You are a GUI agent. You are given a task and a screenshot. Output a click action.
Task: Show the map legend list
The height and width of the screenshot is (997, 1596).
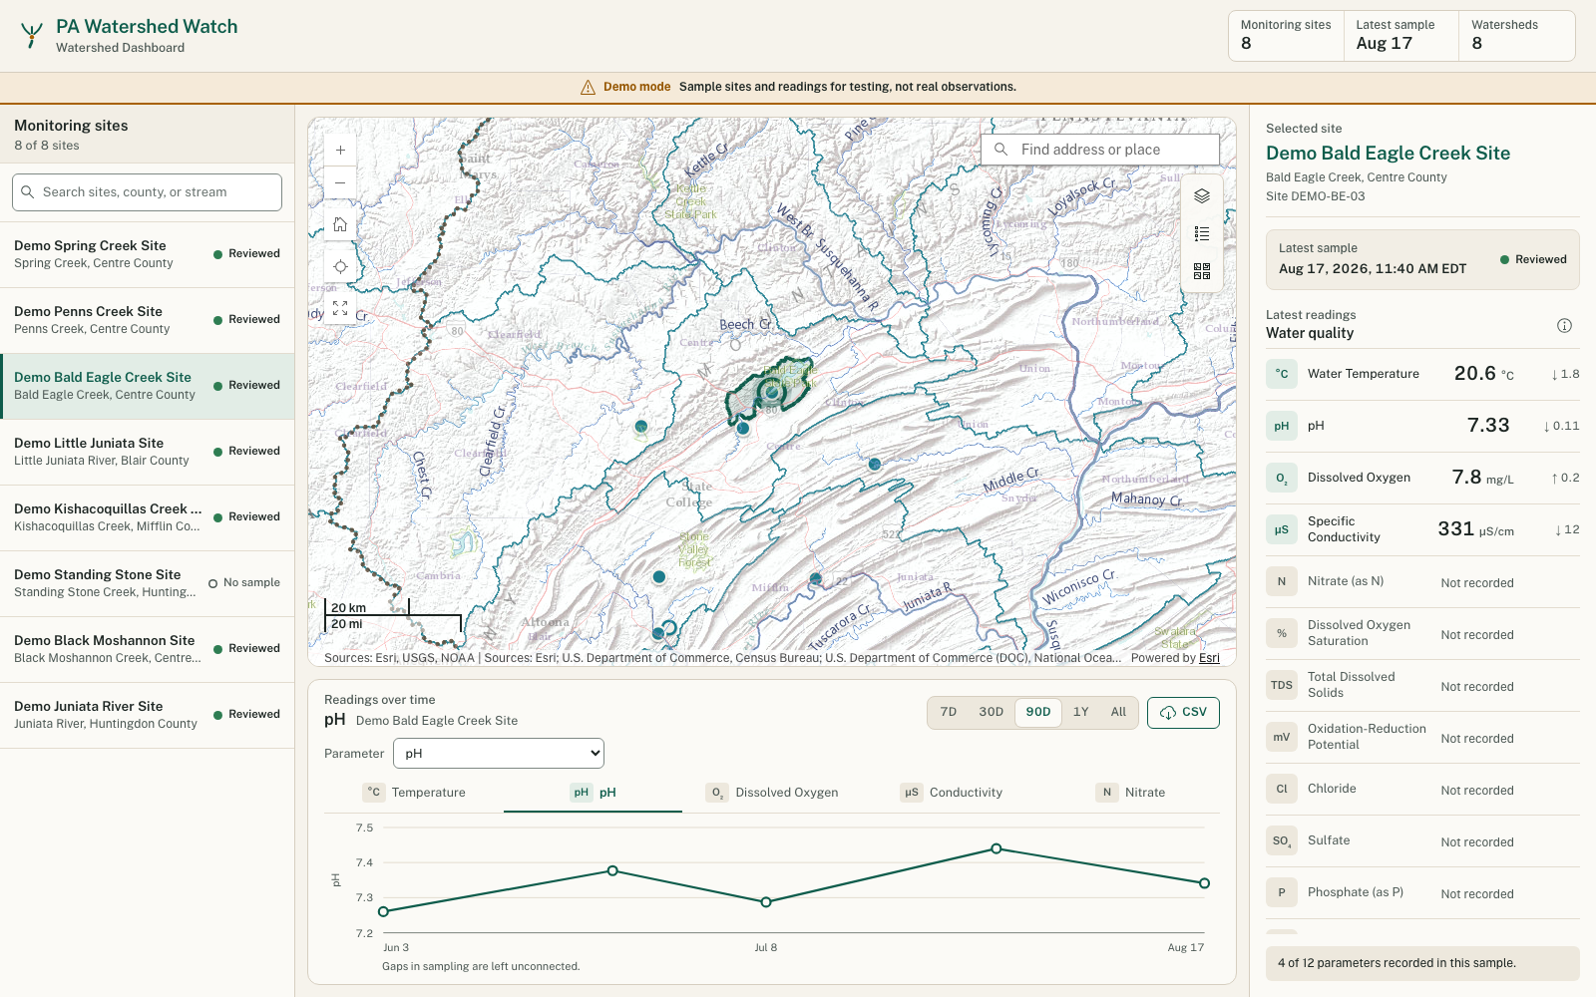tap(1202, 234)
